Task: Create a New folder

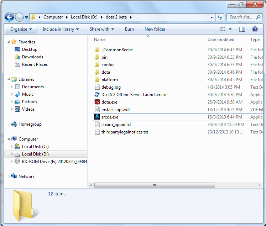Action: tap(155, 29)
